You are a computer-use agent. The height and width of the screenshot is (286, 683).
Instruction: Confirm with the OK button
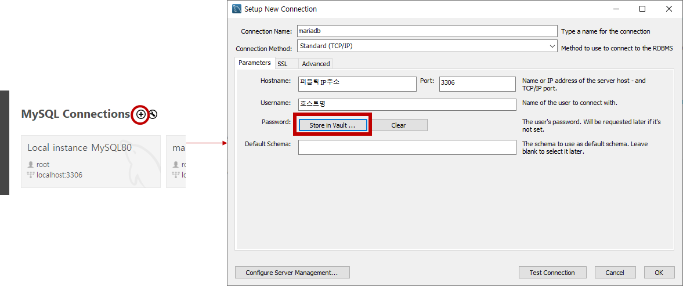659,273
